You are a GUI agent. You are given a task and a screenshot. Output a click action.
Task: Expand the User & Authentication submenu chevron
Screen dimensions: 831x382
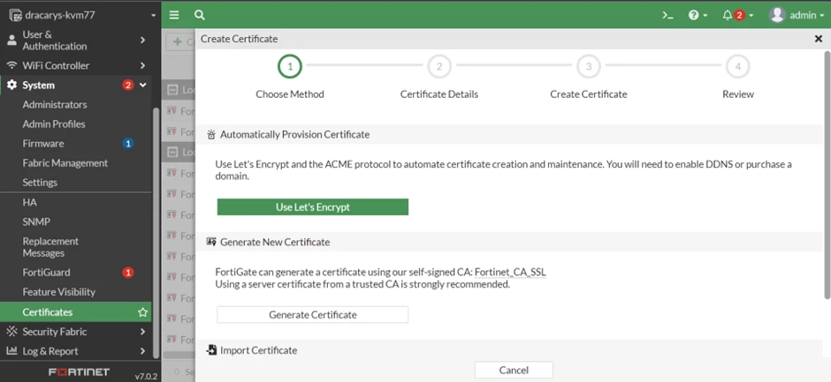point(142,41)
